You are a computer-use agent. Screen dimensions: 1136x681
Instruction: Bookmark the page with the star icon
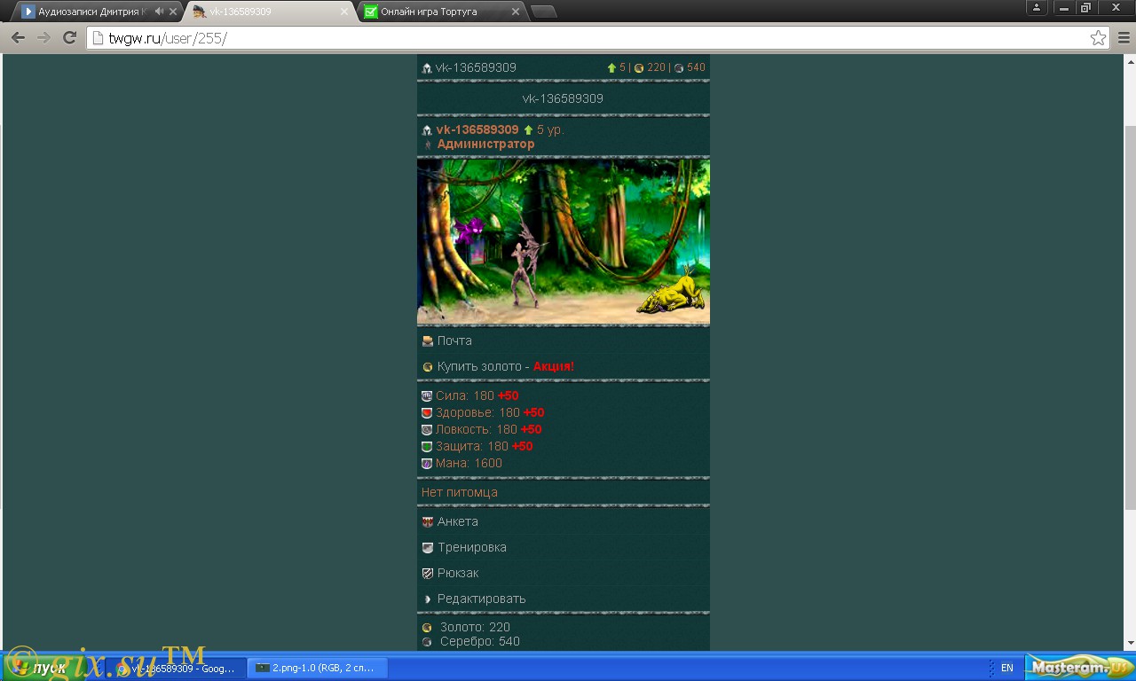[1098, 38]
